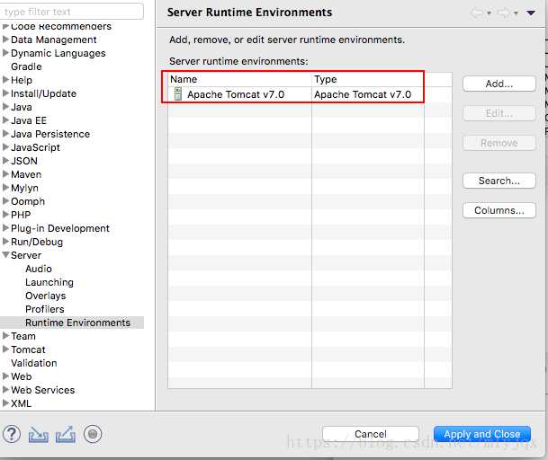Viewport: 548px width, 460px height.
Task: Go back with the back navigation arrow
Action: coord(477,13)
